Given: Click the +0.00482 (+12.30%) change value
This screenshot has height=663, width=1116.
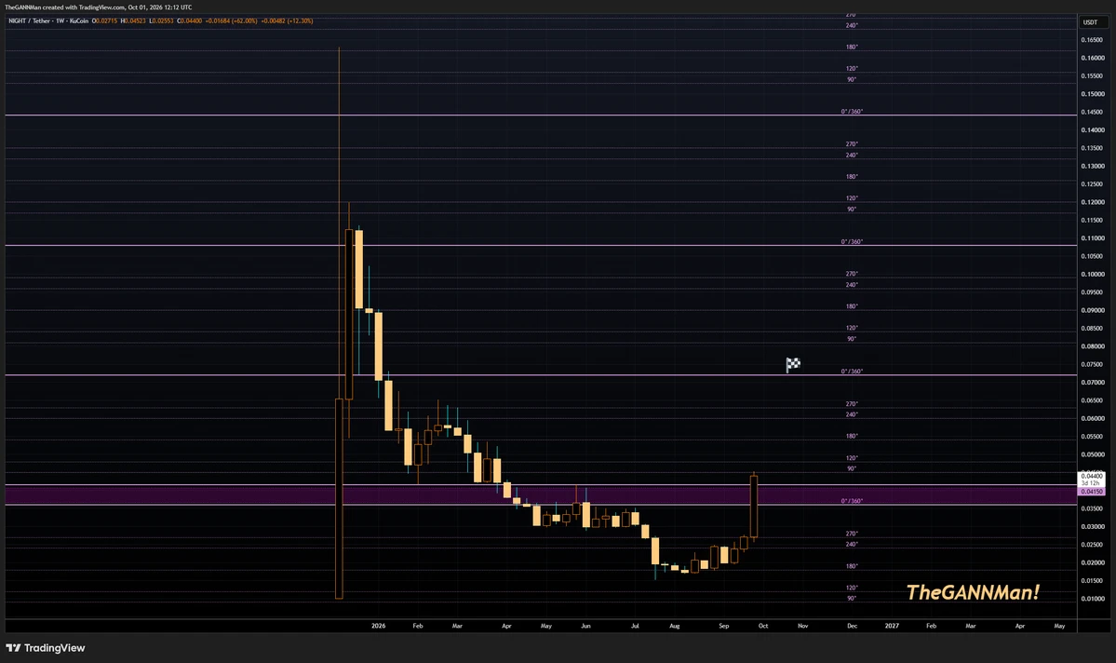Looking at the screenshot, I should coord(287,20).
